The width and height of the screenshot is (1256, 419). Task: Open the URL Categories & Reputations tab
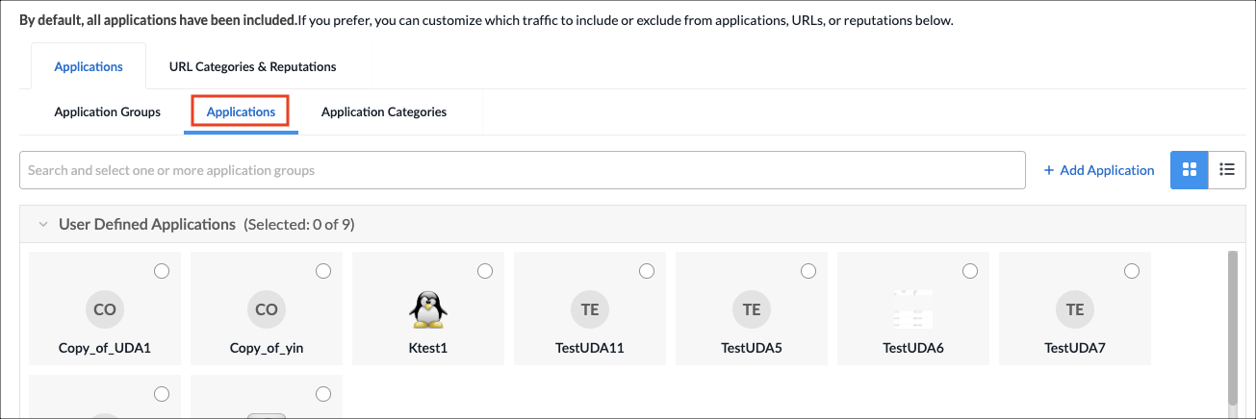[252, 66]
